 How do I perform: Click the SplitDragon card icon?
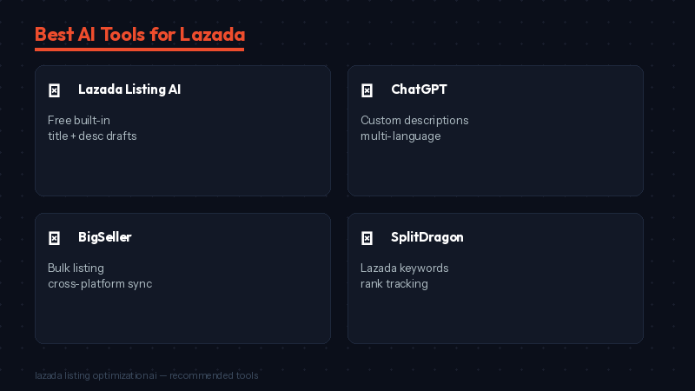[x=367, y=238]
